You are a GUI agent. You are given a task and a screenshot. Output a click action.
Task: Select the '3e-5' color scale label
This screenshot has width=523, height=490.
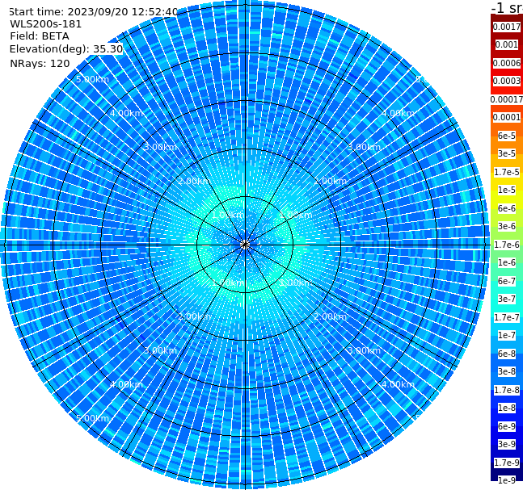(x=507, y=153)
